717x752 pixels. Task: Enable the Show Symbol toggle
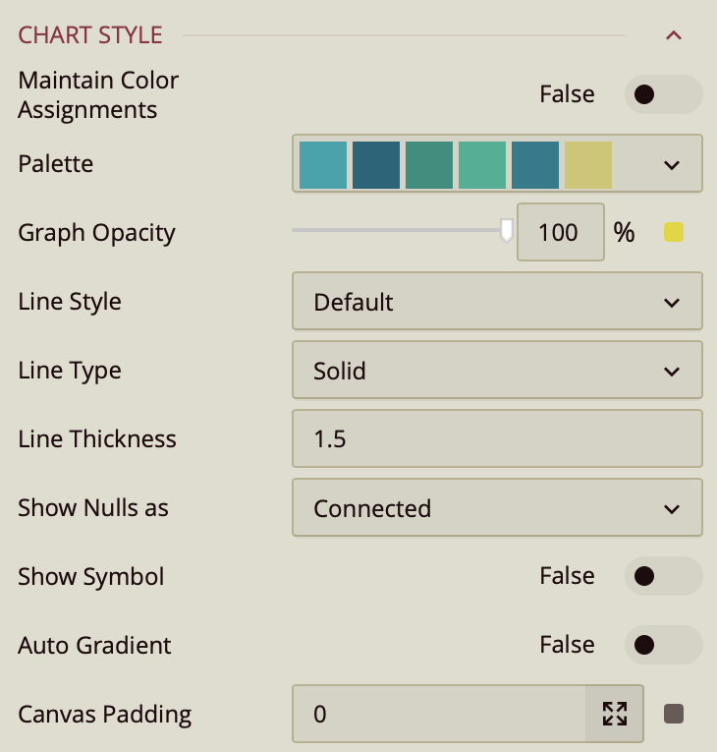tap(663, 576)
